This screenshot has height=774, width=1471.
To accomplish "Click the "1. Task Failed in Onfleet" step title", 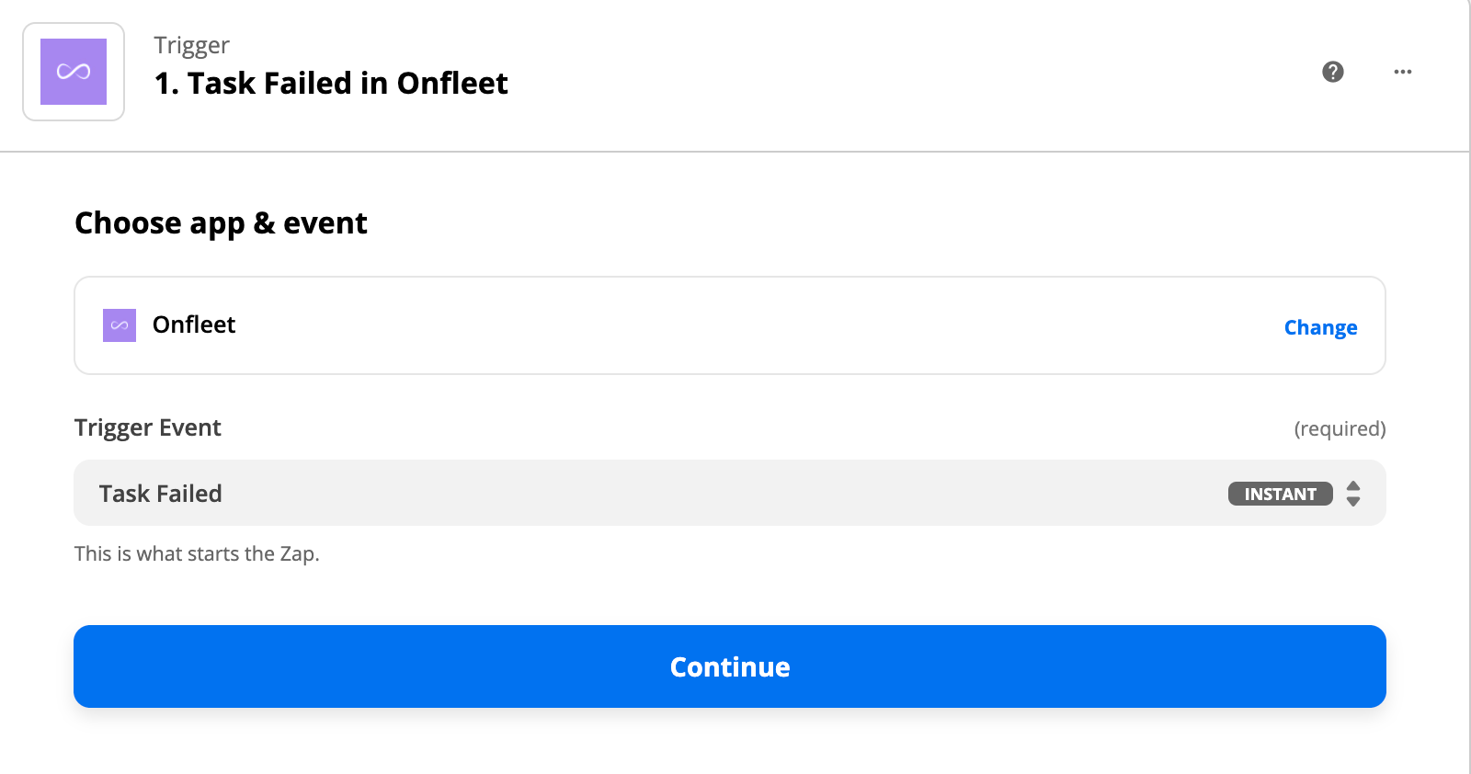I will 331,84.
